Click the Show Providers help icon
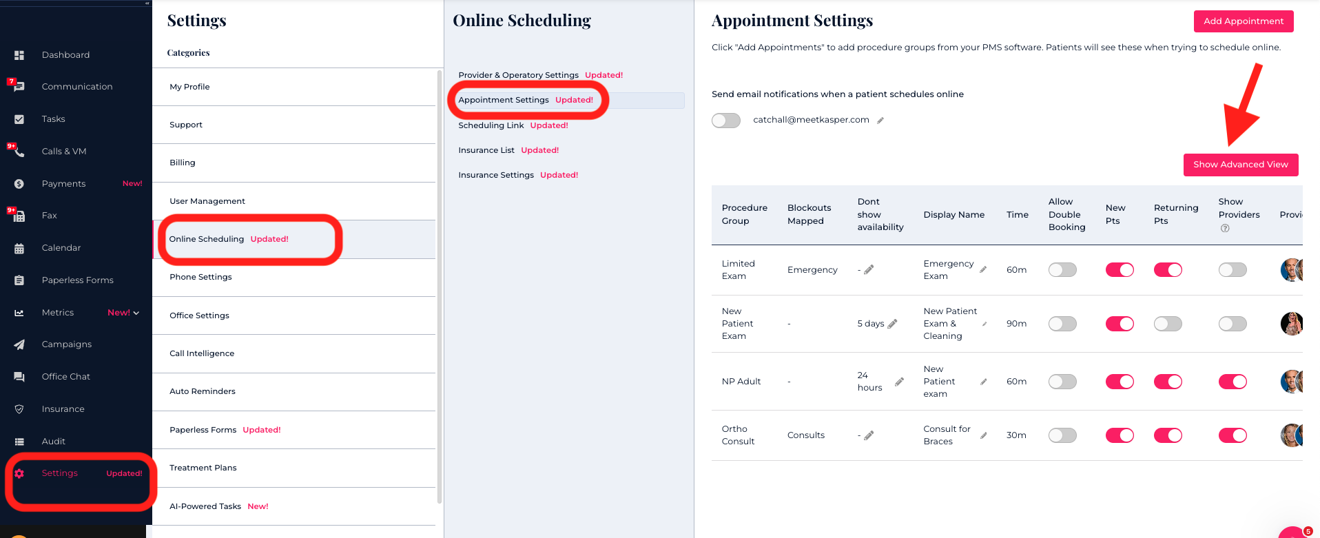Viewport: 1320px width, 538px height. point(1225,229)
